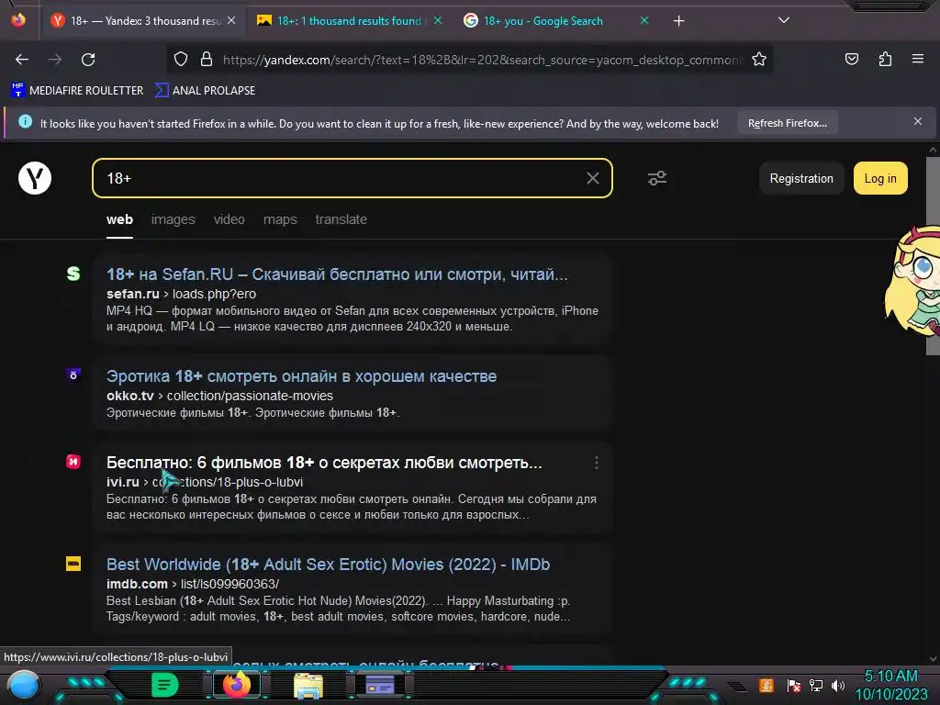
Task: Select the translate search tab
Action: pyautogui.click(x=341, y=219)
